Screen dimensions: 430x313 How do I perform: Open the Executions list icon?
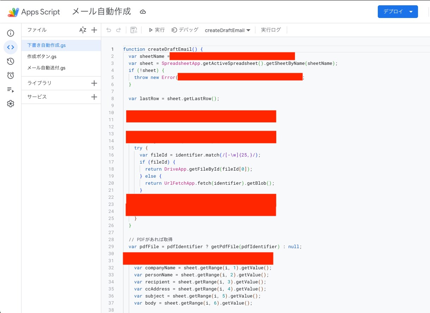coord(11,90)
